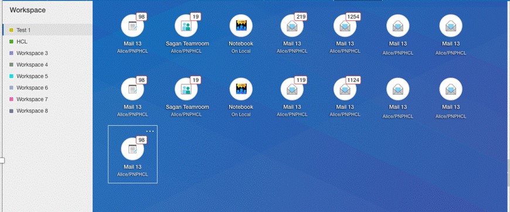Image resolution: width=510 pixels, height=212 pixels.
Task: Open Sagan Teamroom in the top row
Action: pos(186,26)
